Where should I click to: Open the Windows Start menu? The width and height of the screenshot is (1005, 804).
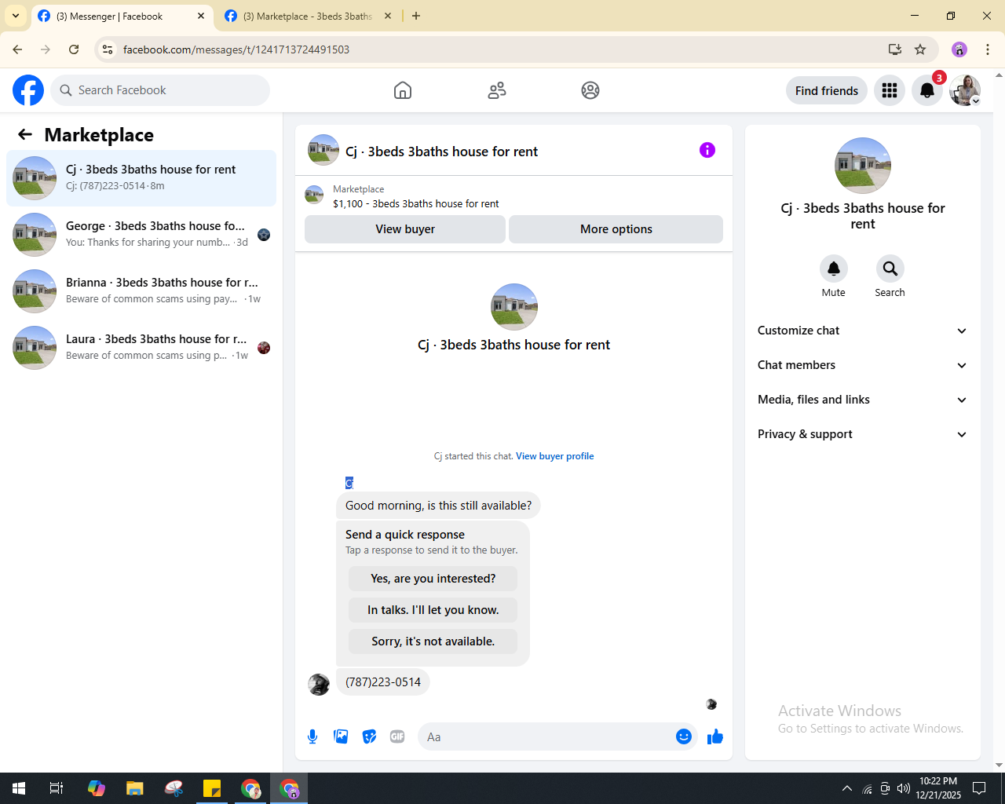click(x=19, y=788)
